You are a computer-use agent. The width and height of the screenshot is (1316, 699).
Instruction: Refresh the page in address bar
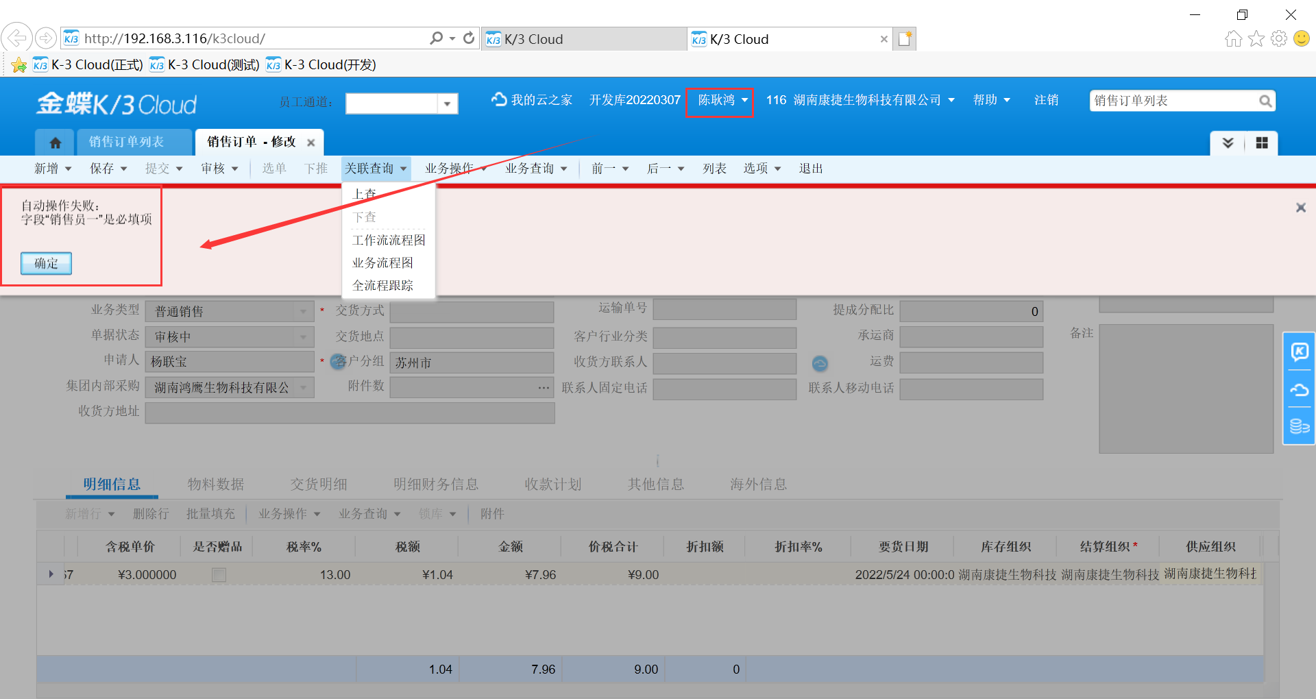click(469, 38)
